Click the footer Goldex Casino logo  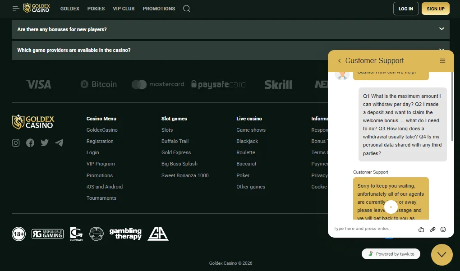(x=33, y=122)
